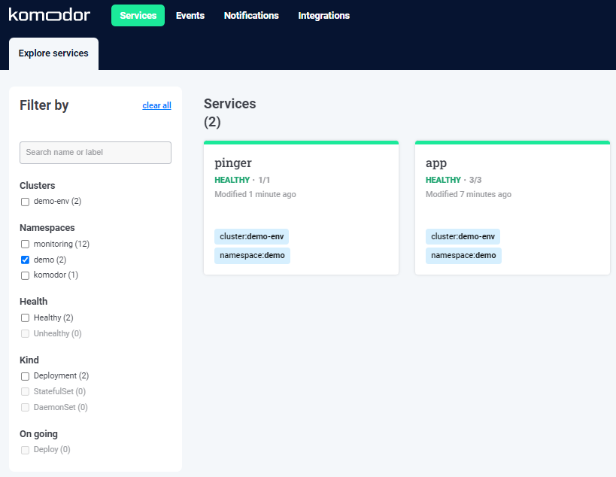Click the namespace:demo tag on pinger

252,255
